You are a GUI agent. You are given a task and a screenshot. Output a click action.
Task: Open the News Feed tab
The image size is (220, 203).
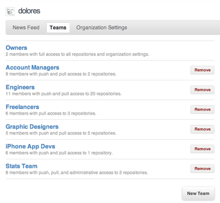coord(26,27)
